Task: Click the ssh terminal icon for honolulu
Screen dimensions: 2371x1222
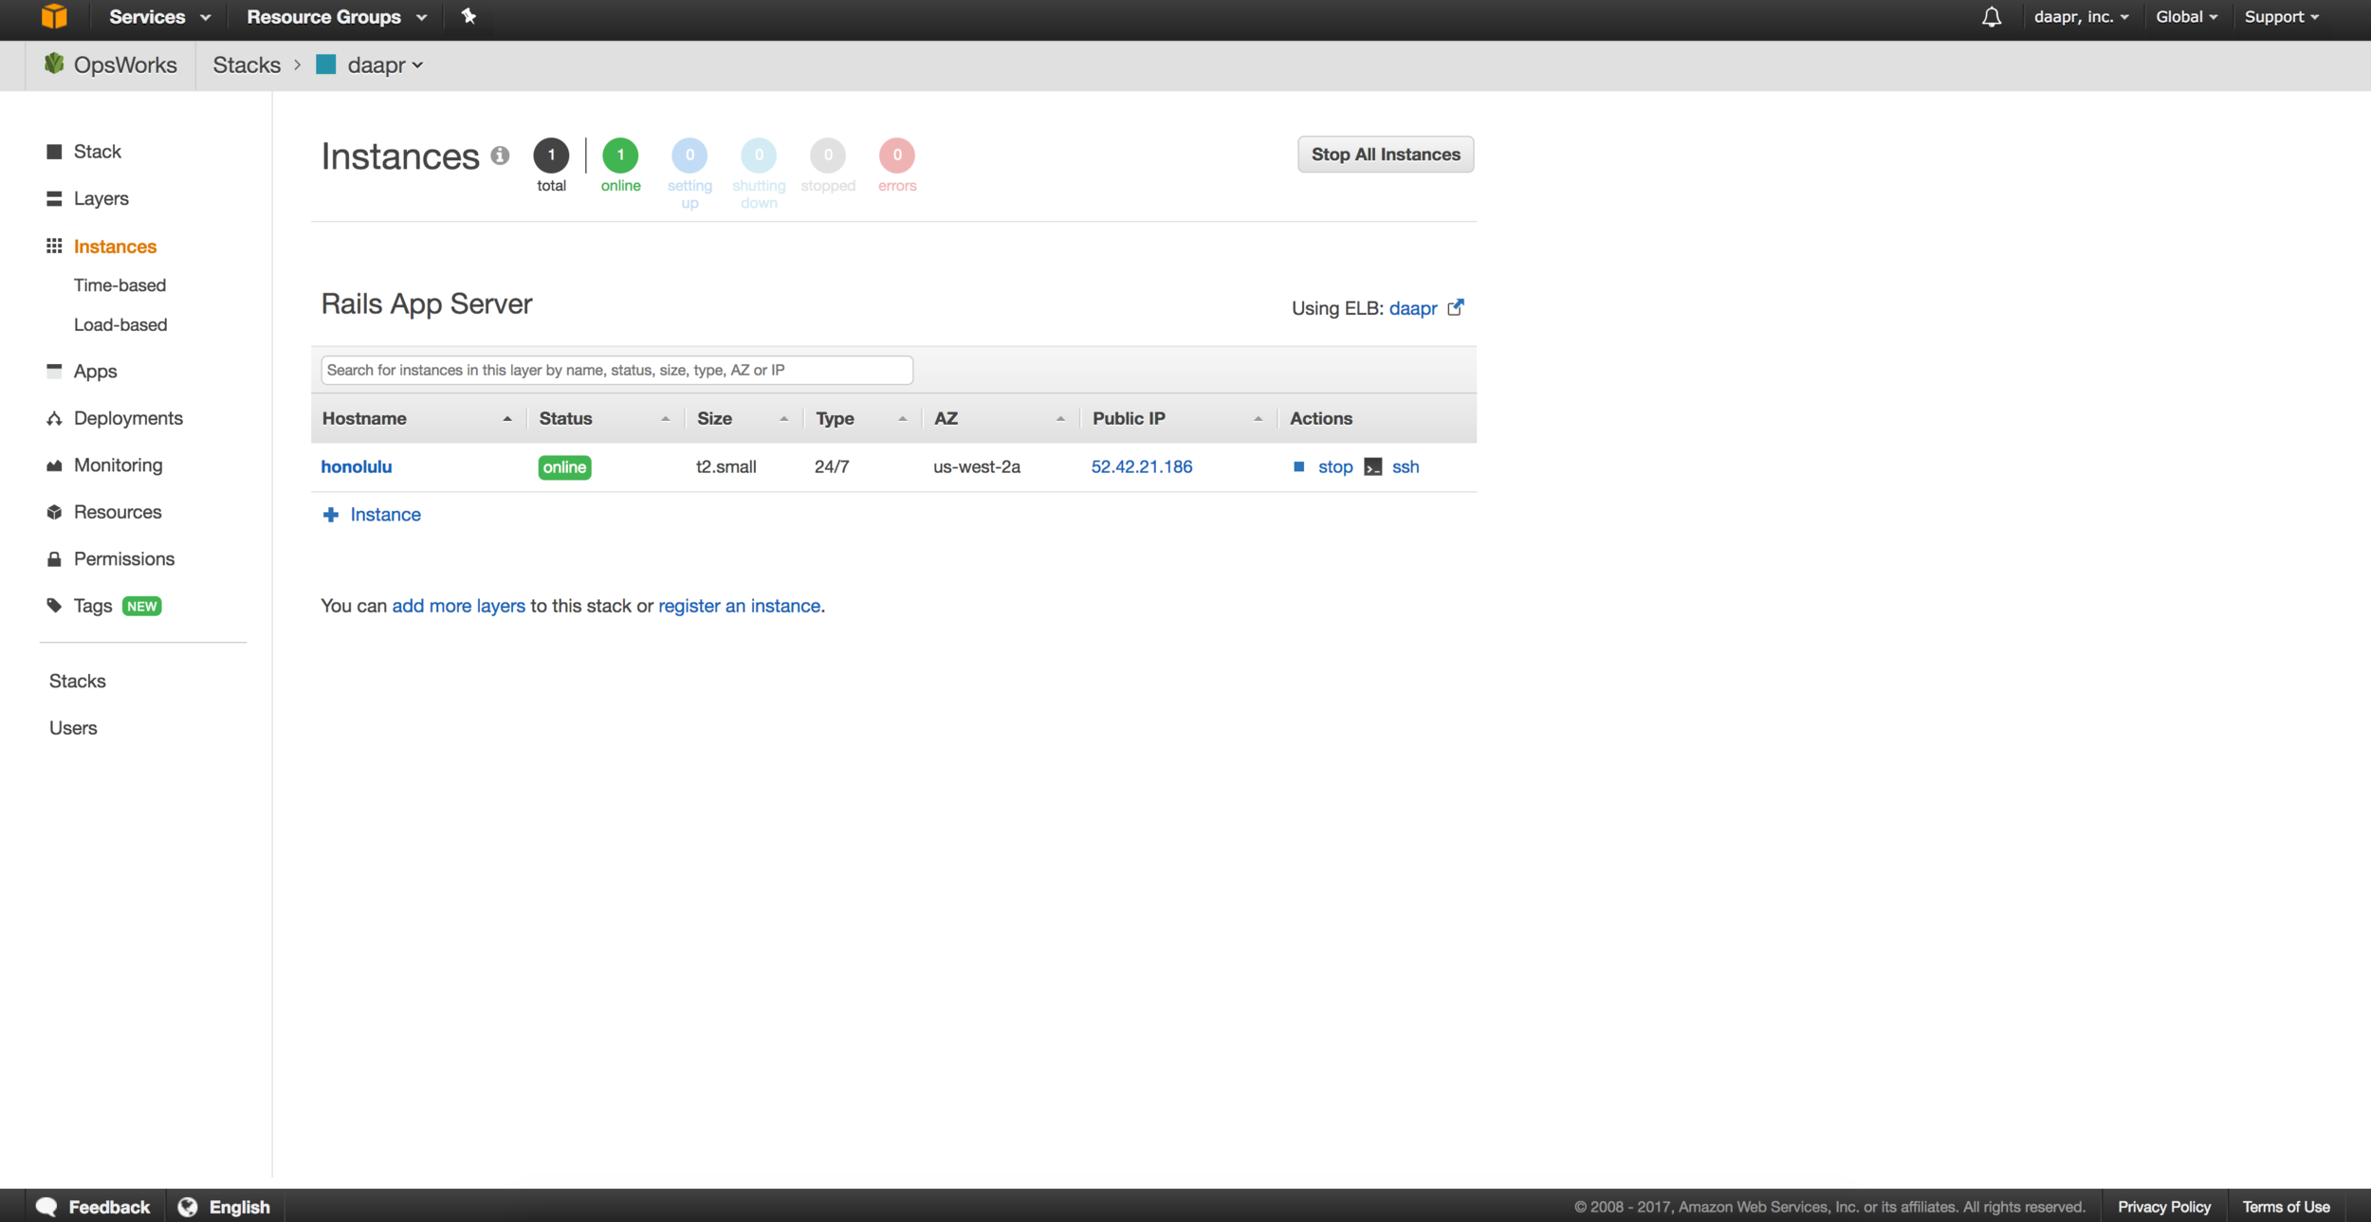Action: 1373,466
